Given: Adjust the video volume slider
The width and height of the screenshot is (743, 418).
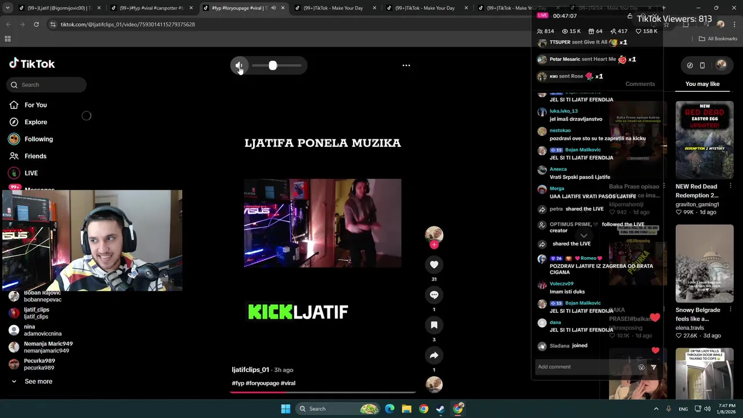Looking at the screenshot, I should point(277,66).
